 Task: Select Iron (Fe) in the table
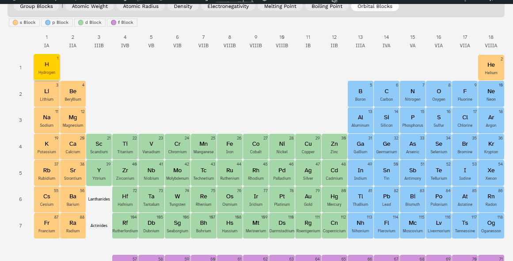[x=230, y=146]
